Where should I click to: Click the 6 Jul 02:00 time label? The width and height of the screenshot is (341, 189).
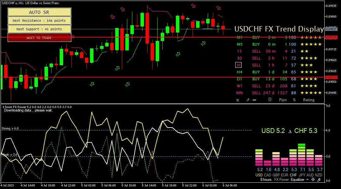pos(210,186)
